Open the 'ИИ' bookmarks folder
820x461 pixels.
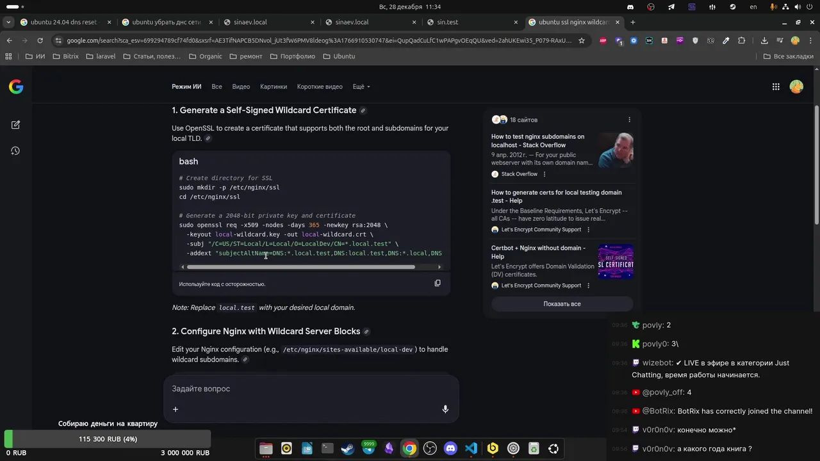35,56
